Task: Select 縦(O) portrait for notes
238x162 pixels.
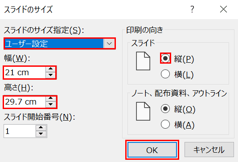Action: [165, 109]
